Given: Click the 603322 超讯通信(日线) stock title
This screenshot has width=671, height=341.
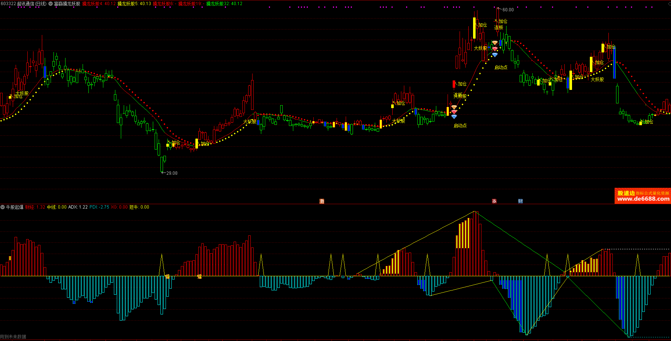Looking at the screenshot, I should [x=24, y=4].
